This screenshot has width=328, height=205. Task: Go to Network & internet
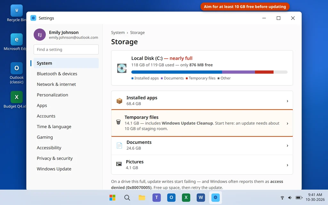66,84
